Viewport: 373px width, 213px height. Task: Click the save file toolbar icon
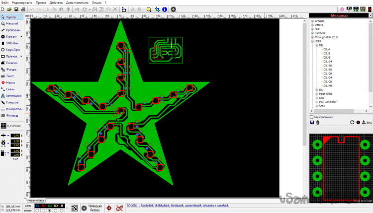pyautogui.click(x=16, y=9)
